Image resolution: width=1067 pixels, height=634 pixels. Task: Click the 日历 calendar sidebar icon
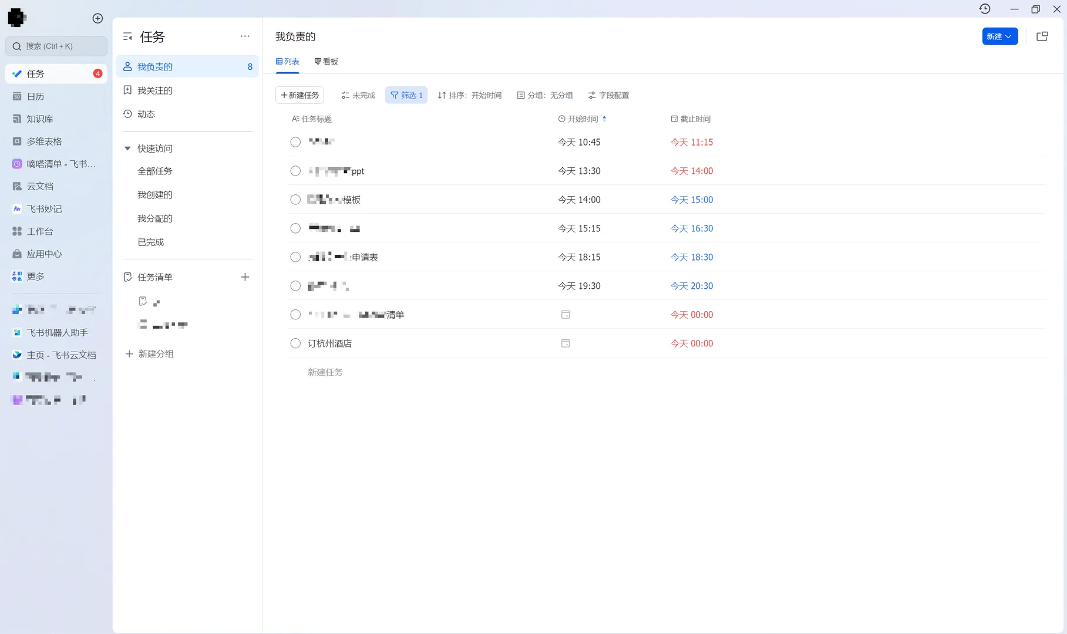17,96
